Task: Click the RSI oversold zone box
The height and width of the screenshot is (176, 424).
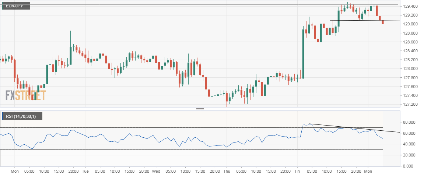Action: tap(192, 158)
